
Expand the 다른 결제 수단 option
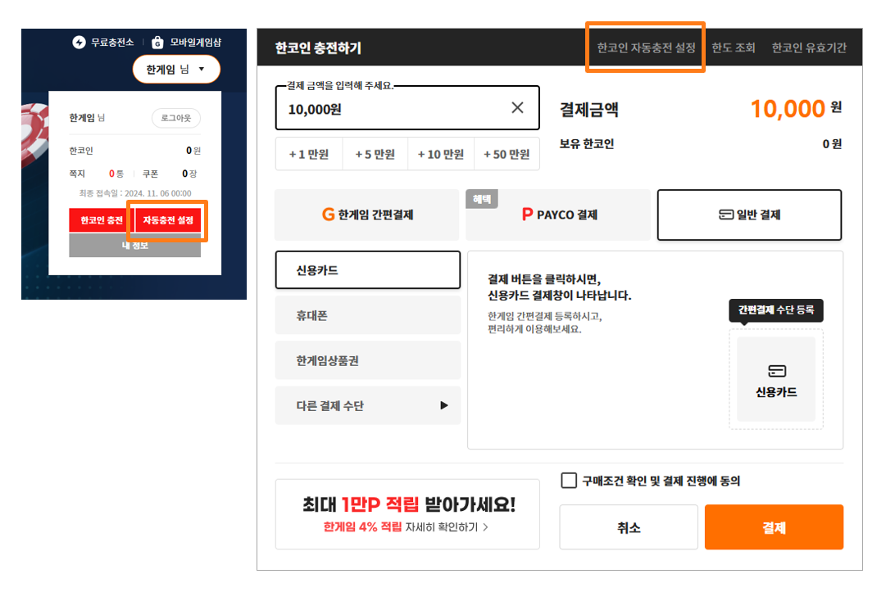[x=368, y=406]
